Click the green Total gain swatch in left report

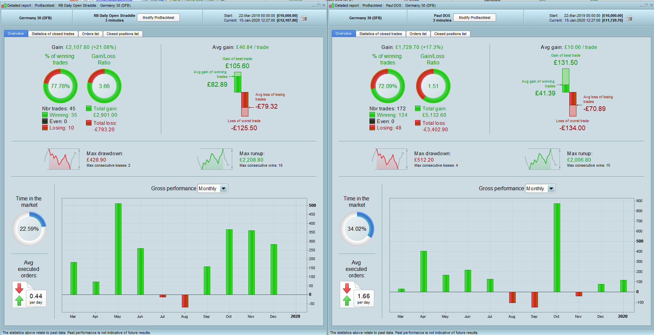(x=89, y=108)
